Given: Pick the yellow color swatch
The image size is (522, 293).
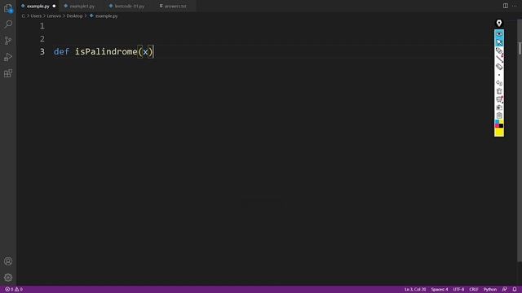Looking at the screenshot, I should 499,132.
